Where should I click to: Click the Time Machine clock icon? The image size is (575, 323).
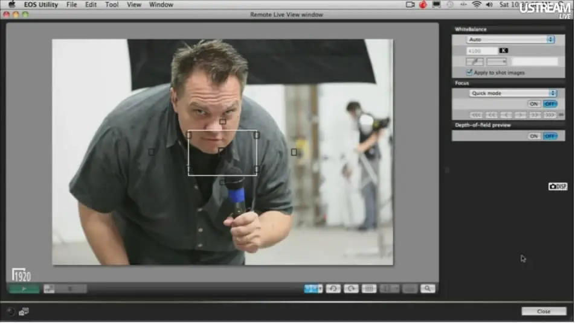pyautogui.click(x=450, y=5)
